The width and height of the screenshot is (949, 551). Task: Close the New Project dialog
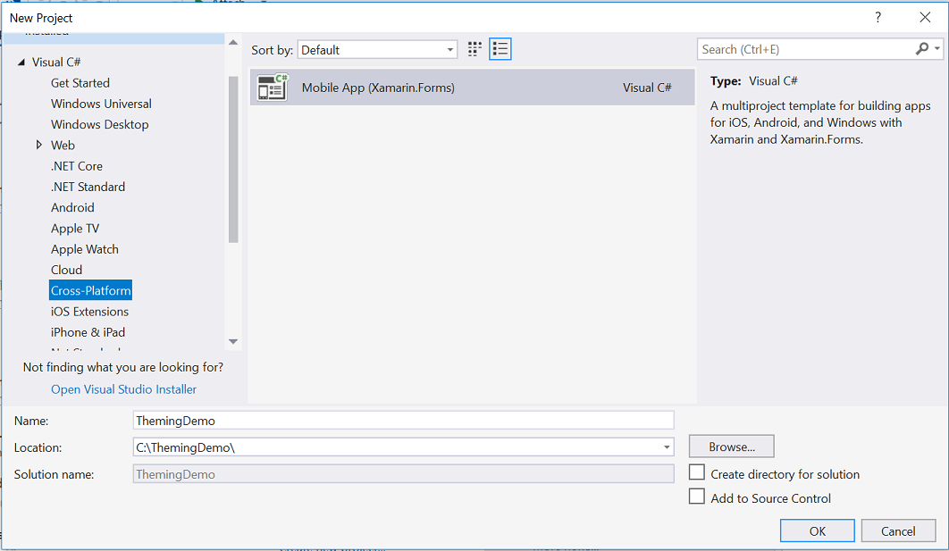(x=925, y=18)
